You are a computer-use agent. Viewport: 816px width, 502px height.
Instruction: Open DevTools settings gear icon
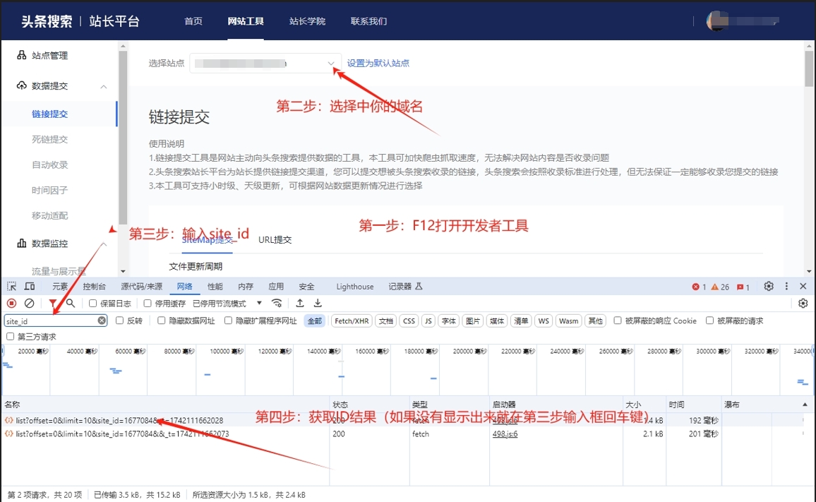[769, 287]
